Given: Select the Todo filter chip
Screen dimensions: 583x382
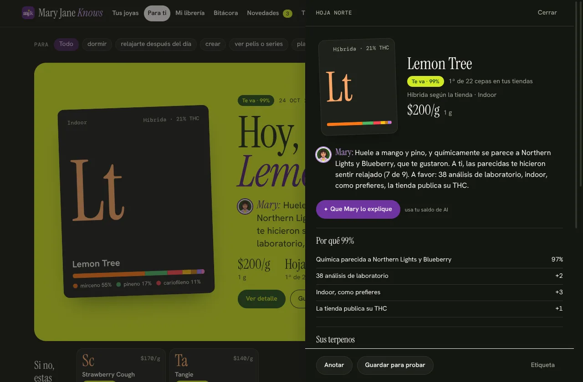Looking at the screenshot, I should coord(66,44).
